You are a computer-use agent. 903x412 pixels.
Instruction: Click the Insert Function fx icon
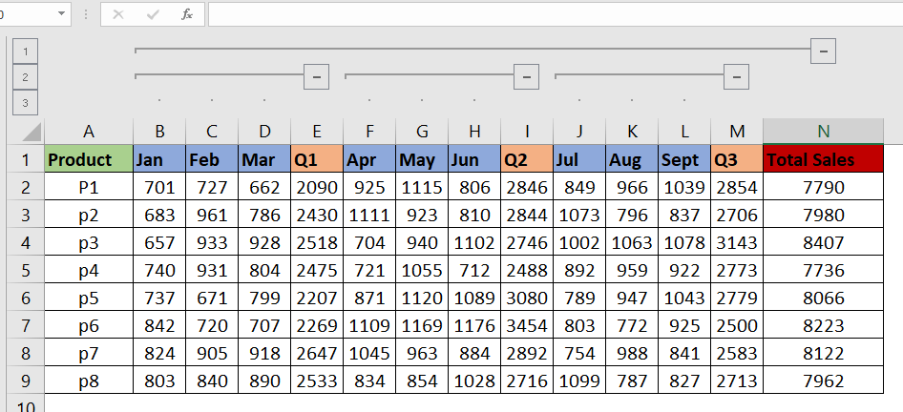click(x=187, y=14)
